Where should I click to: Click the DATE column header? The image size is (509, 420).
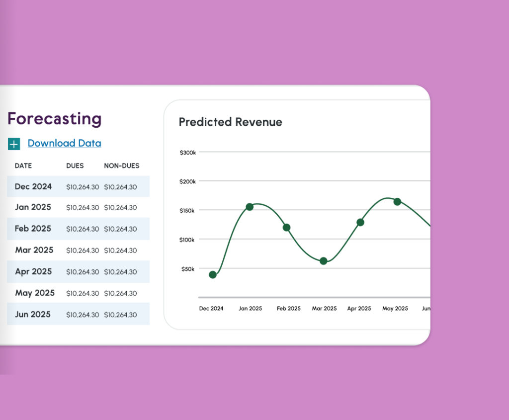tap(23, 166)
